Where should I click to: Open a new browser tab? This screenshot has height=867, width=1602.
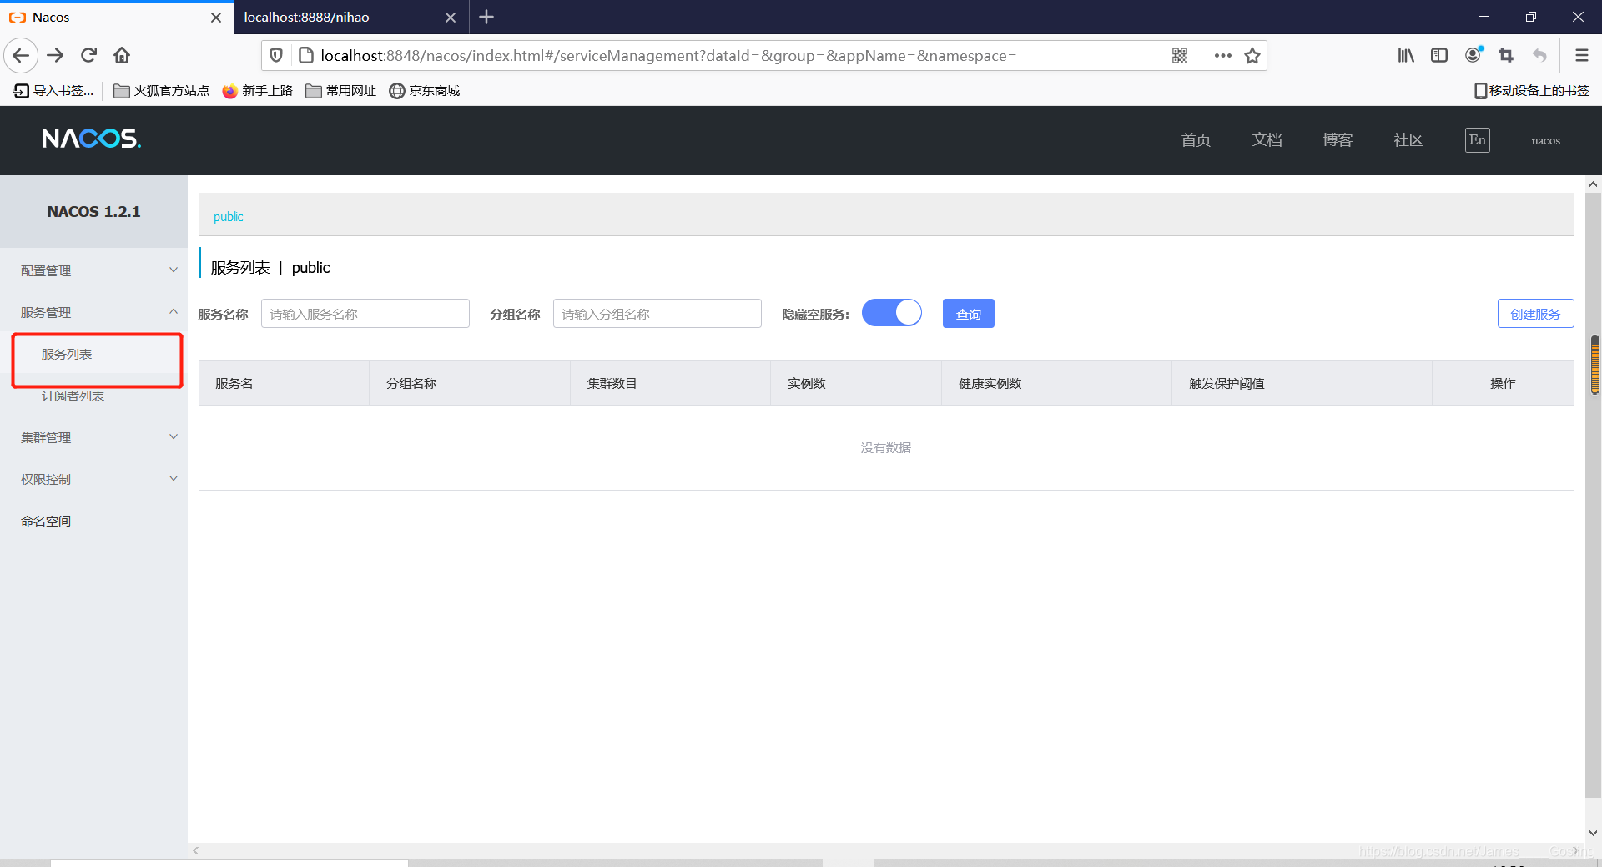[x=486, y=17]
